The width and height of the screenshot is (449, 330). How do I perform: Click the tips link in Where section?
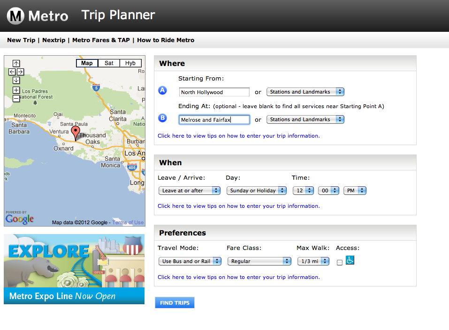coord(238,136)
